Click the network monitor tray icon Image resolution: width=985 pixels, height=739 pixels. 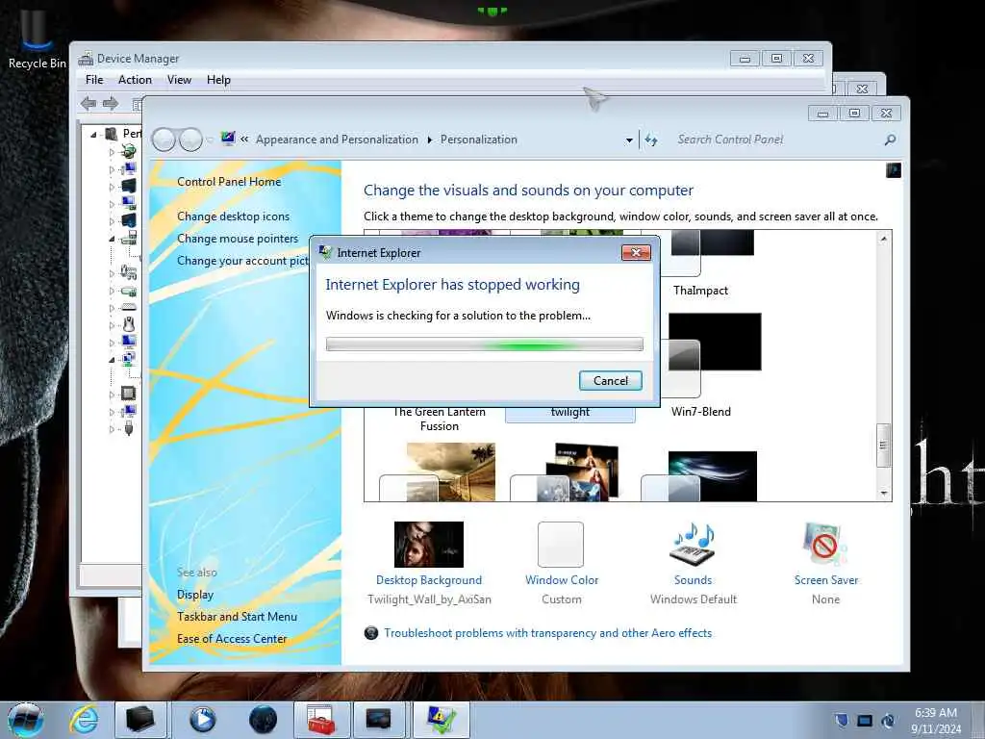point(865,721)
